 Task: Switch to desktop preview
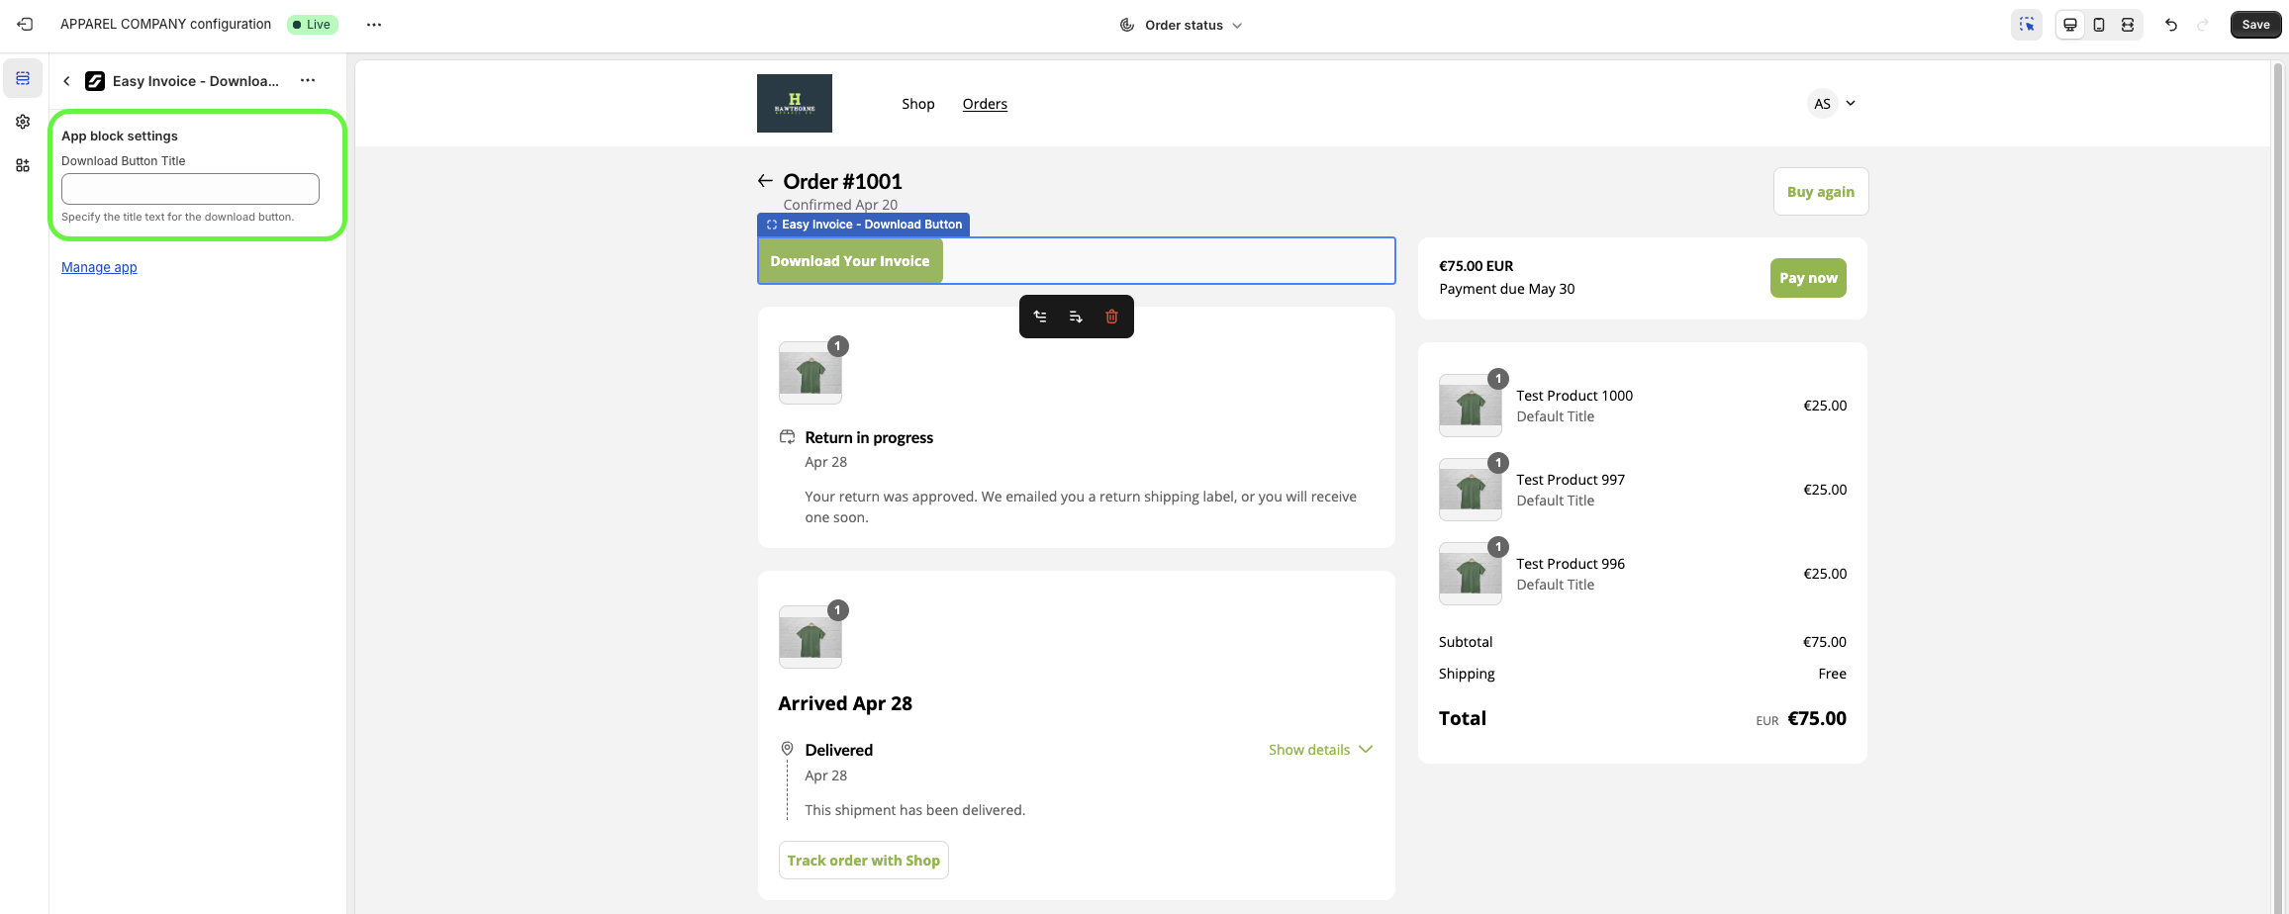tap(2069, 25)
